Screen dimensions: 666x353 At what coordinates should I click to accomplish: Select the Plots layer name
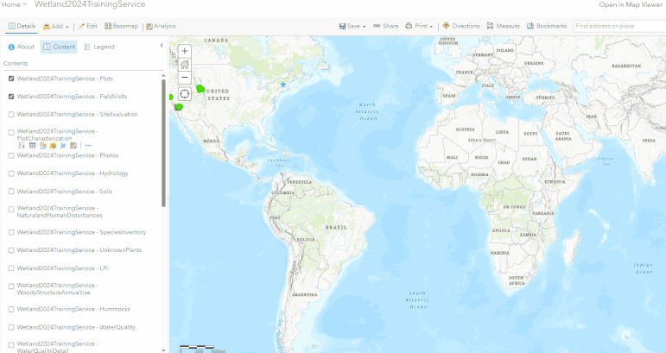click(x=65, y=79)
